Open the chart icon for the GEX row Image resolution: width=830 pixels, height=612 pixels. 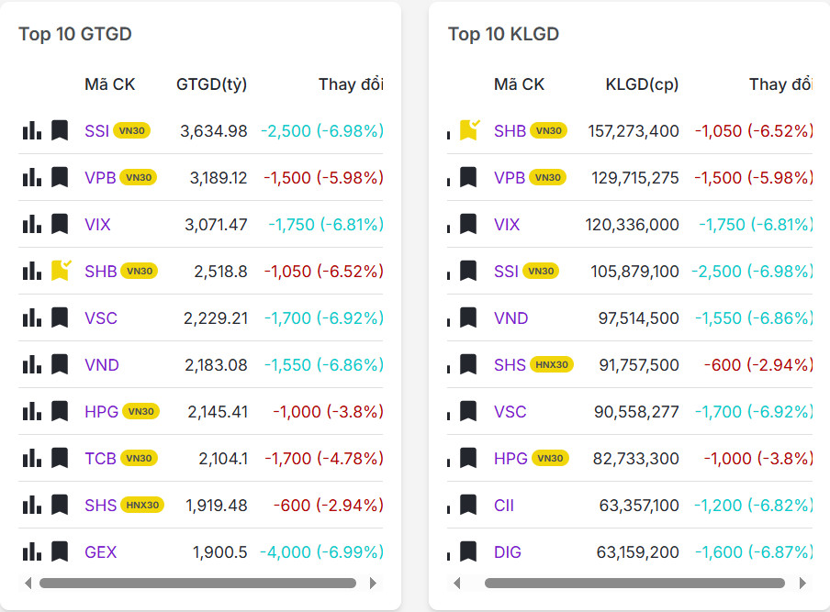click(32, 551)
